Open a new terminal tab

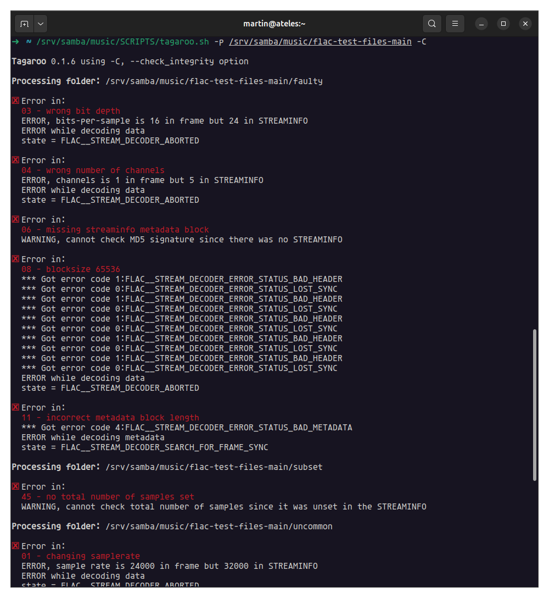click(x=24, y=24)
